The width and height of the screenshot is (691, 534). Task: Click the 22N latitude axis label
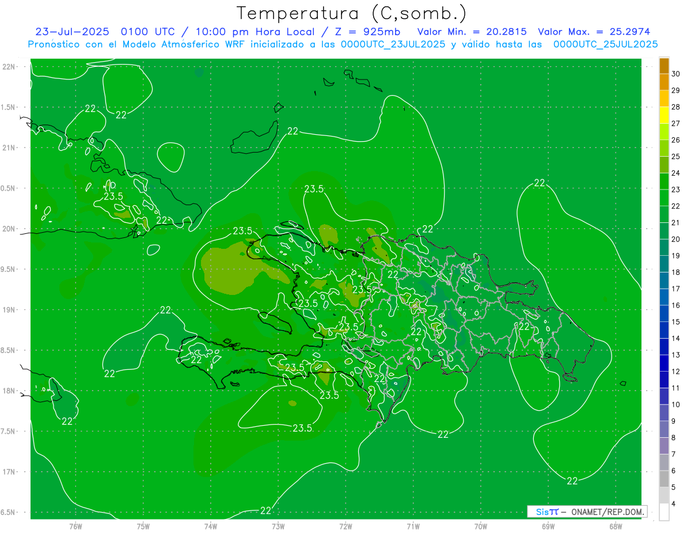pos(10,66)
